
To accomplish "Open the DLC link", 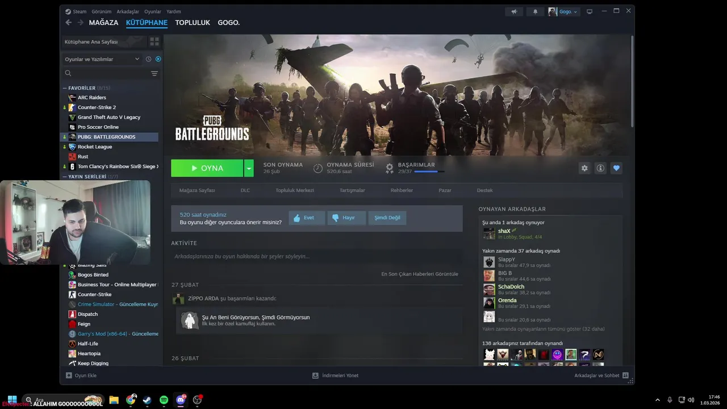I will (245, 190).
